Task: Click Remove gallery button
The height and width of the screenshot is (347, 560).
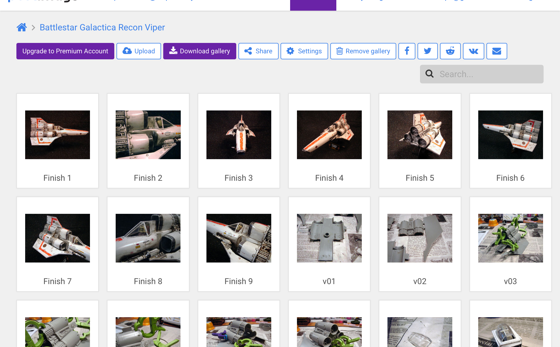Action: click(x=363, y=51)
